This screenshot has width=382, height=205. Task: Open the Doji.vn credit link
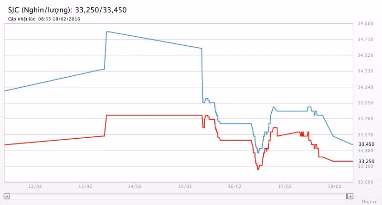370,202
